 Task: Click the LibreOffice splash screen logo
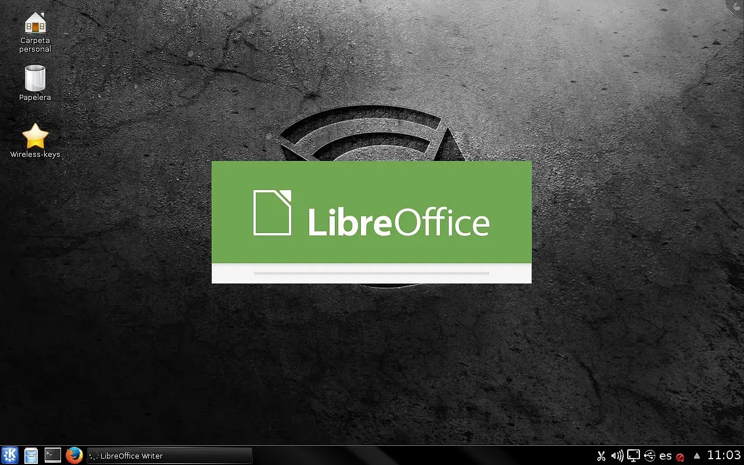[371, 212]
